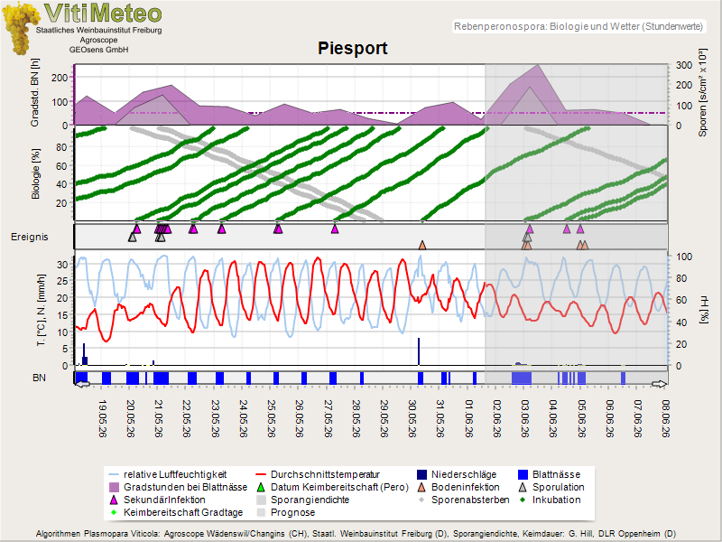This screenshot has height=542, width=722.
Task: Click the 'Niederschläge' legend label
Action: 464,474
